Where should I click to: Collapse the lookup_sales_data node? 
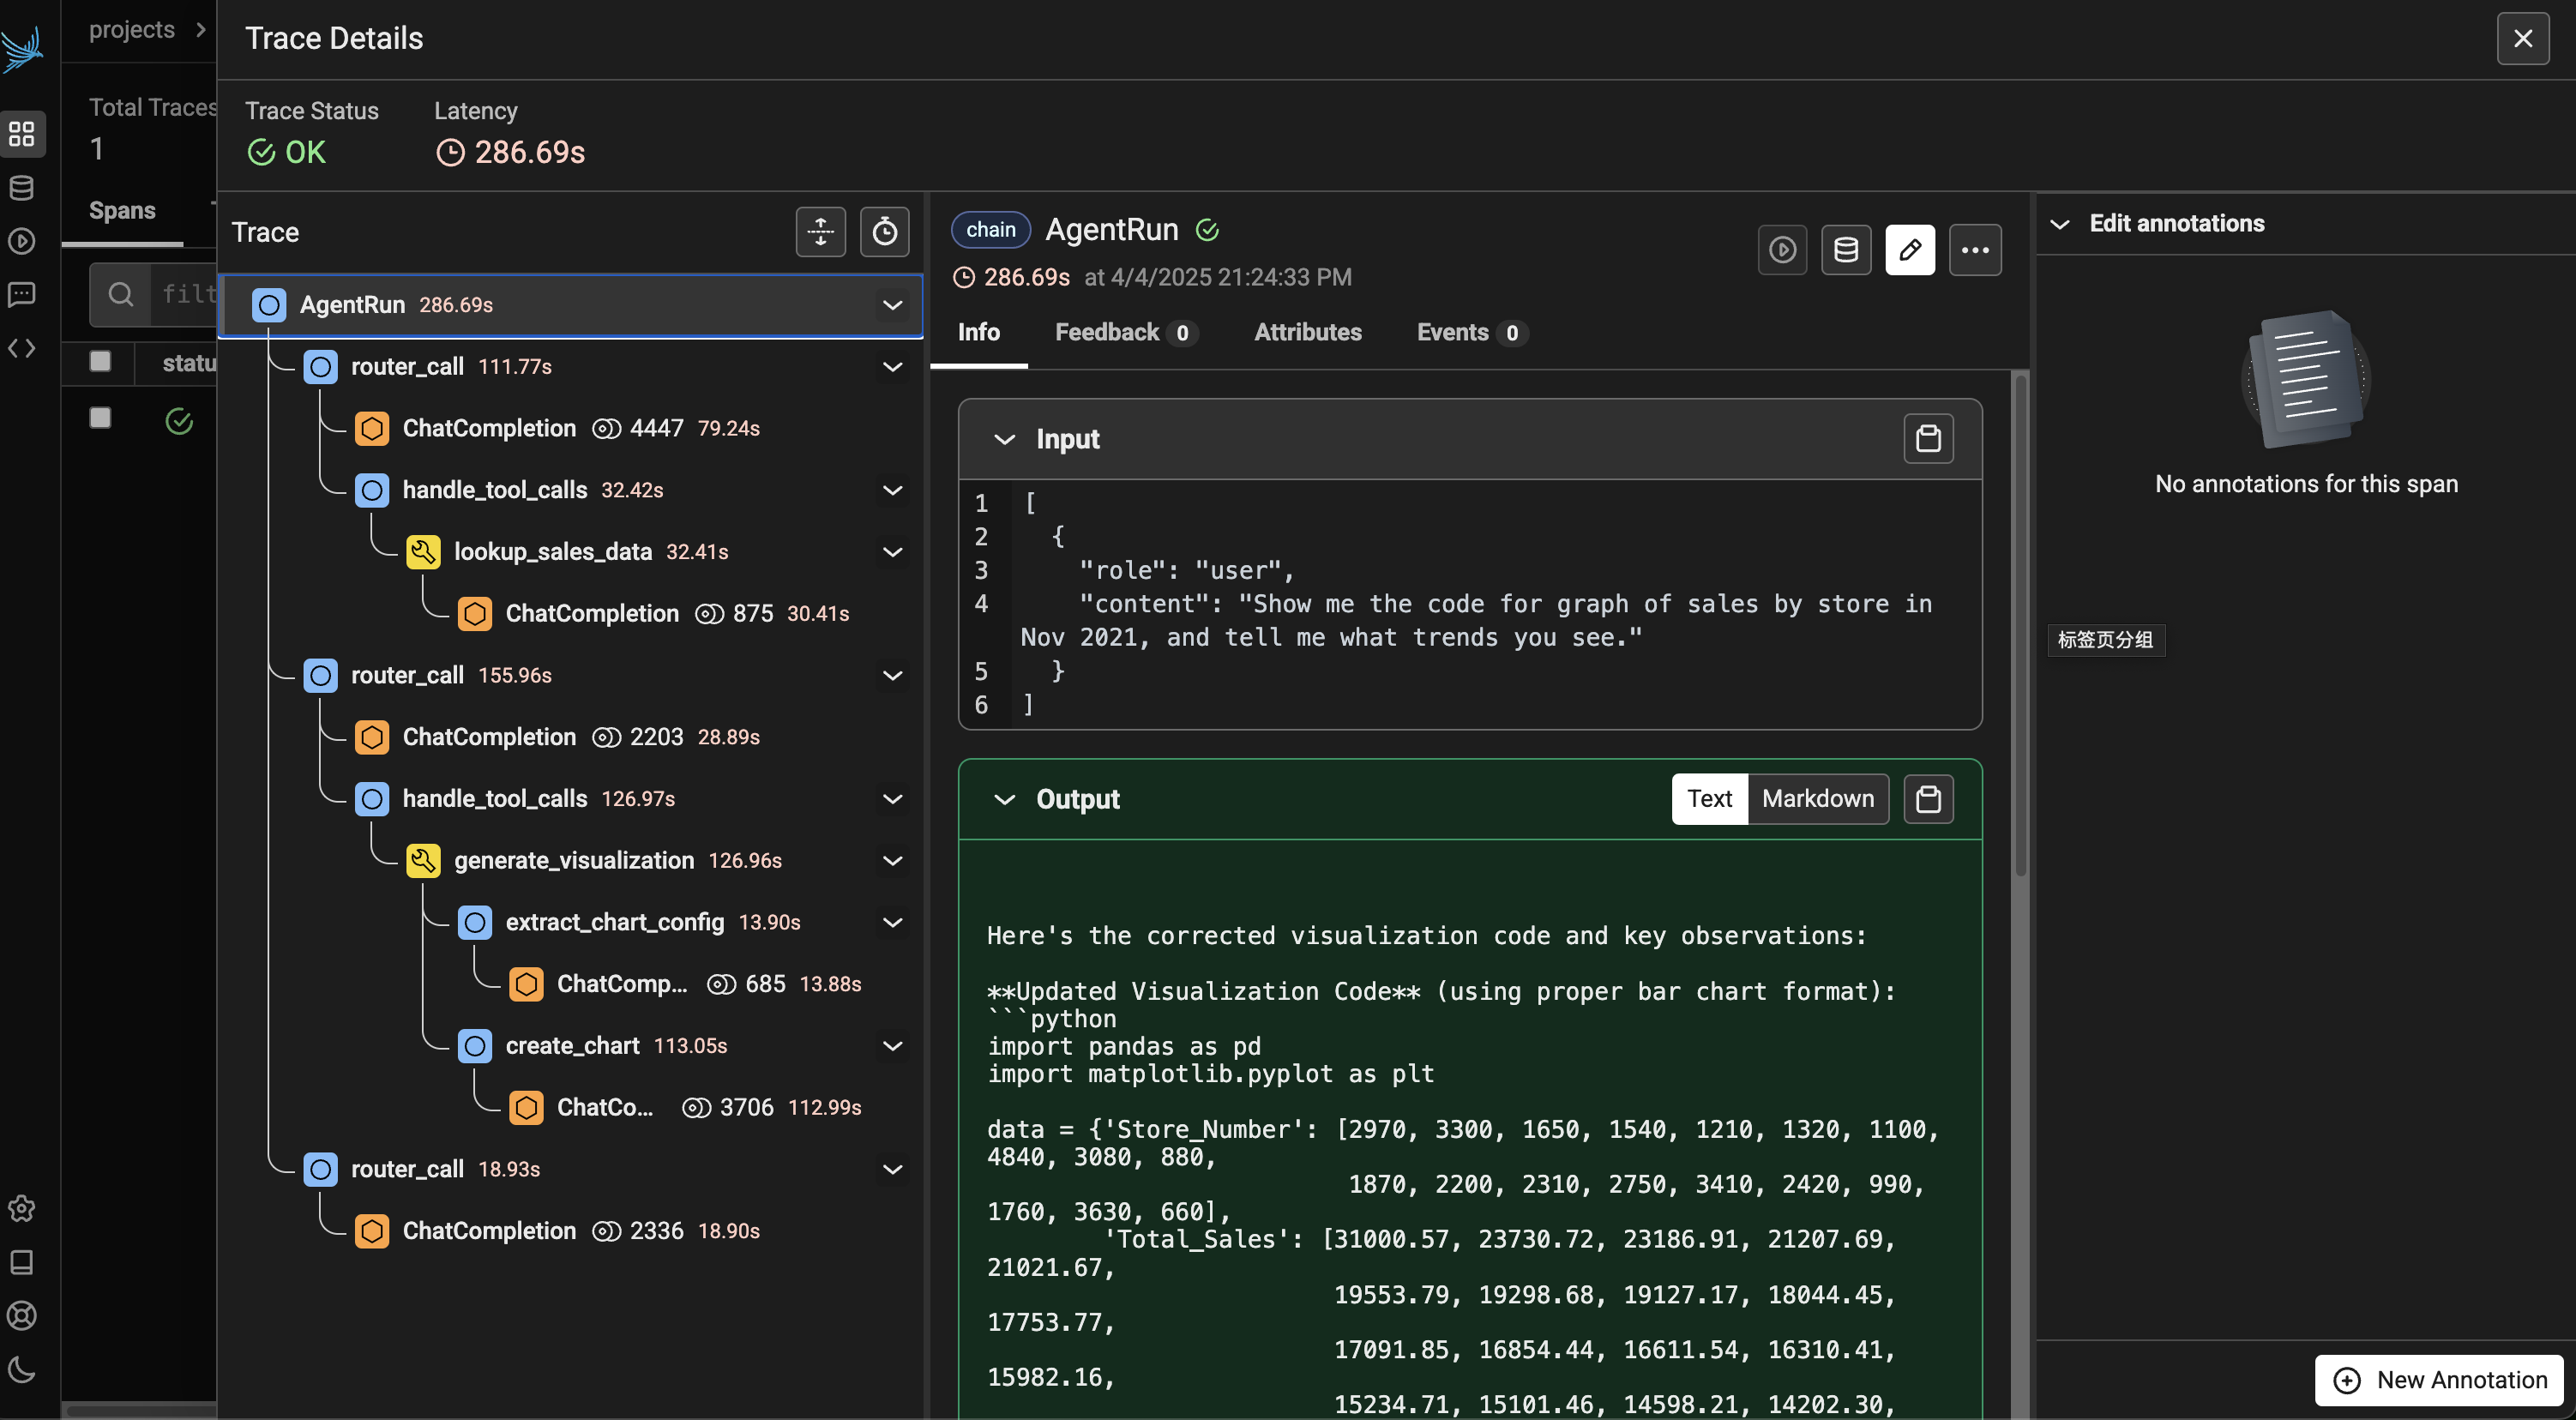pyautogui.click(x=893, y=552)
